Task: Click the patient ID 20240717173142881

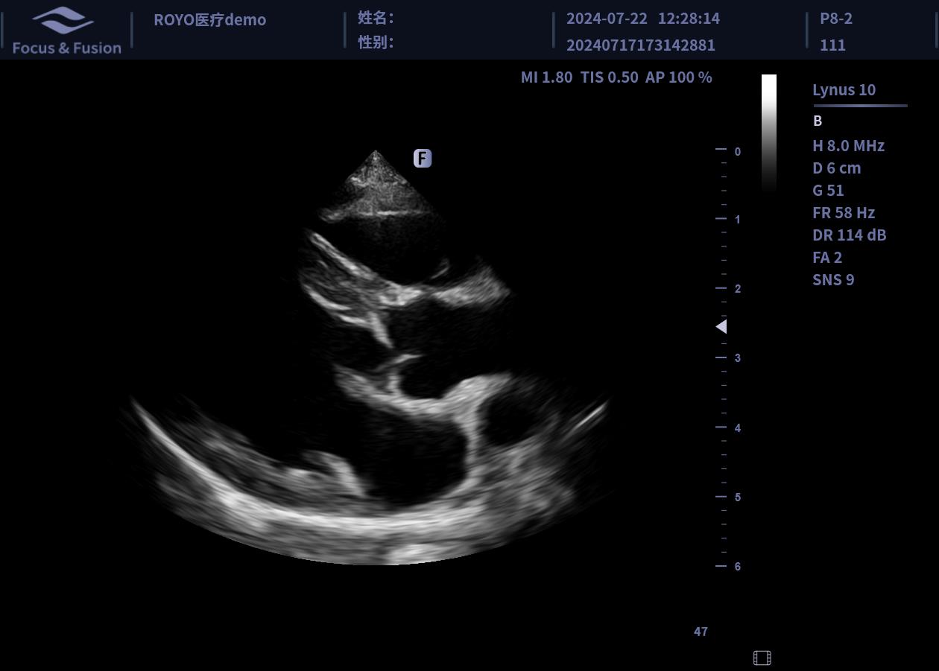Action: pyautogui.click(x=640, y=45)
